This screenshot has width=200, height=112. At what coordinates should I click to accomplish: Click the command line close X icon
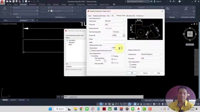point(59,97)
